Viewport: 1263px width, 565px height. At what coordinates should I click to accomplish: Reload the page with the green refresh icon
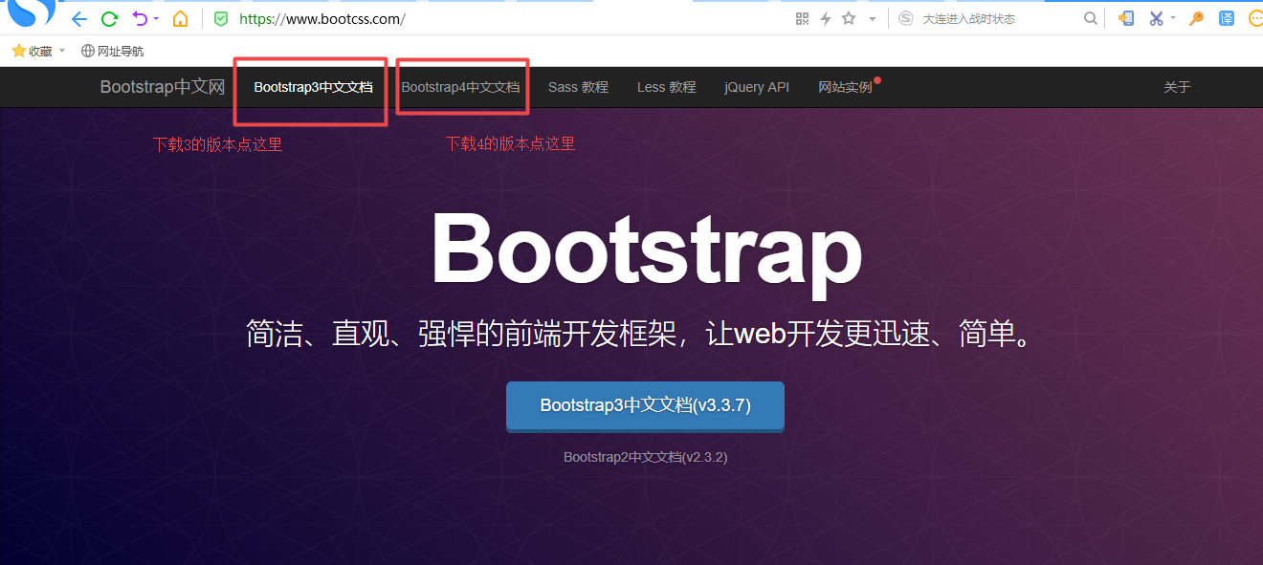tap(110, 19)
